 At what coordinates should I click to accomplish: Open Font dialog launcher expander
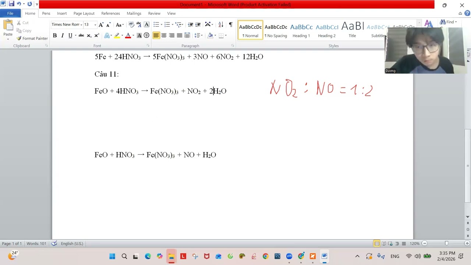[x=148, y=46]
